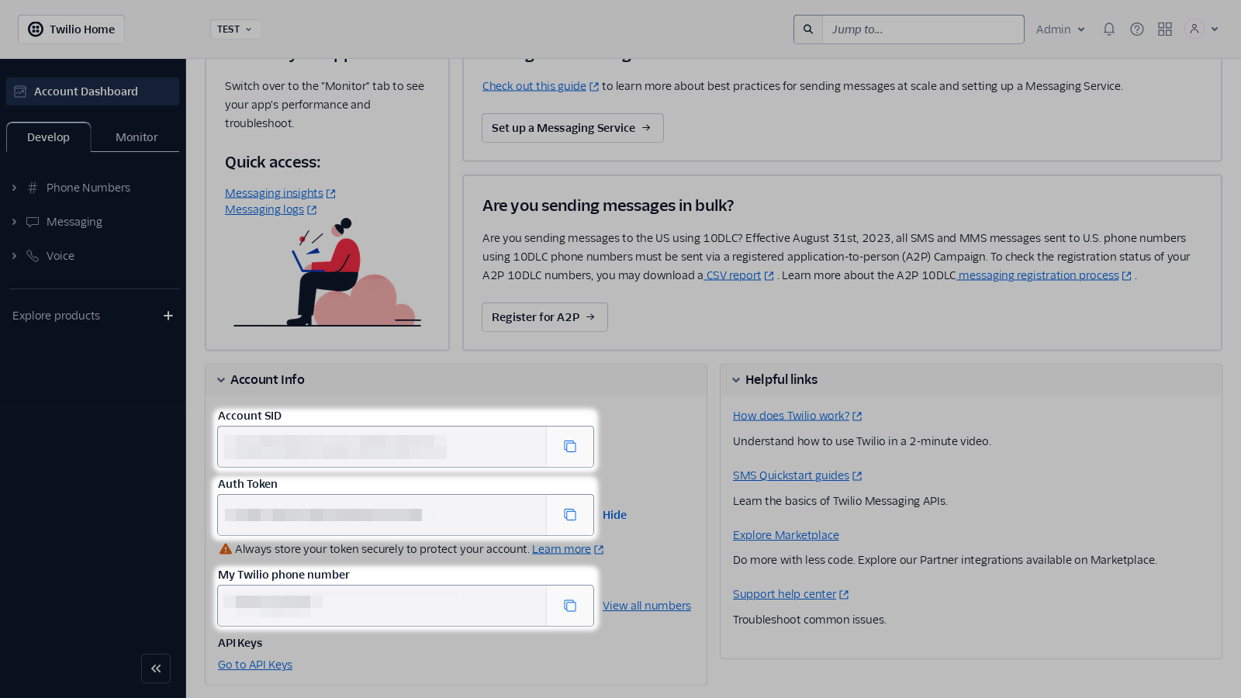Click external link icon next to Messaging logs

click(312, 210)
